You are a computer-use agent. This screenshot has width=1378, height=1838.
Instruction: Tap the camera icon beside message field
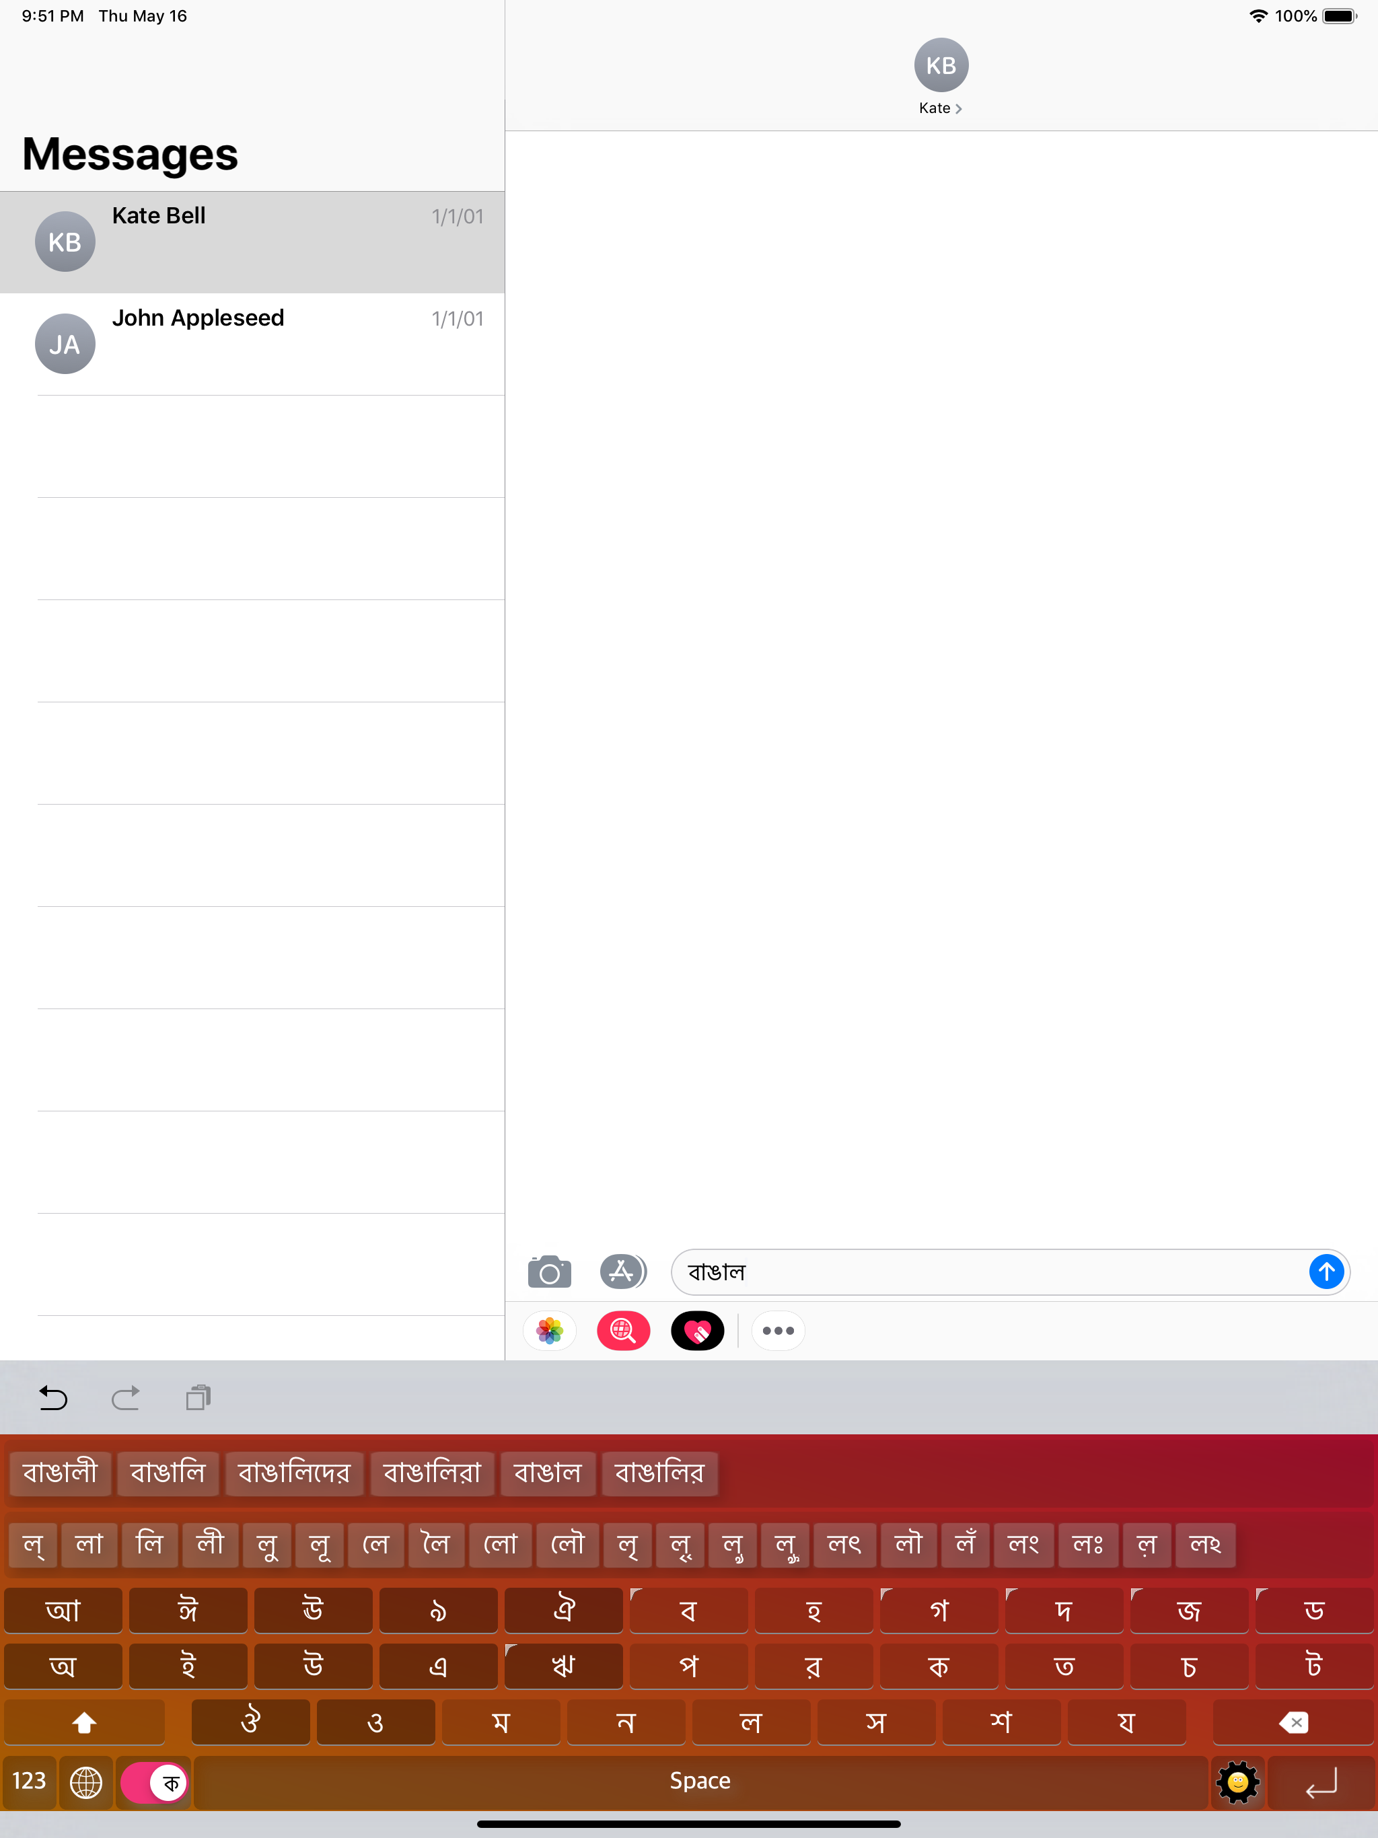point(549,1272)
